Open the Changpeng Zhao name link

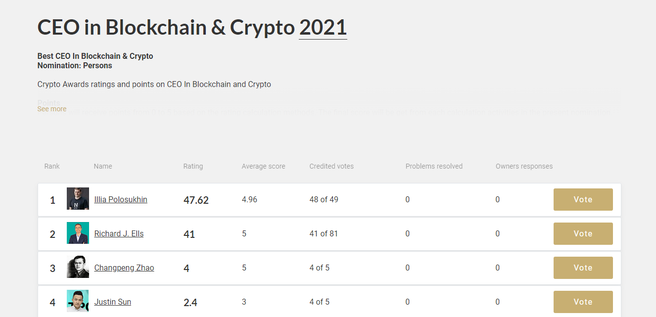click(x=124, y=268)
